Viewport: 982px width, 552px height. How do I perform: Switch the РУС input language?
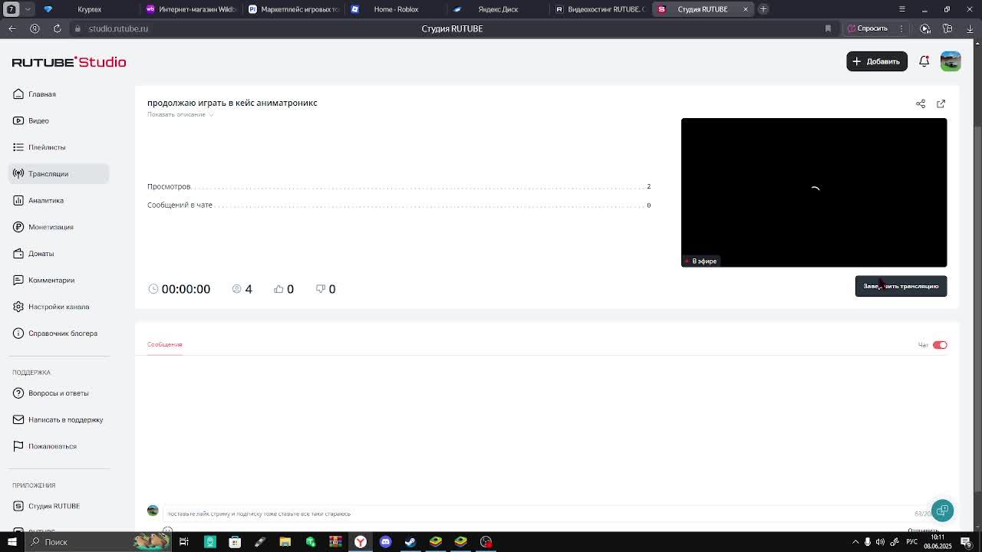pyautogui.click(x=912, y=542)
